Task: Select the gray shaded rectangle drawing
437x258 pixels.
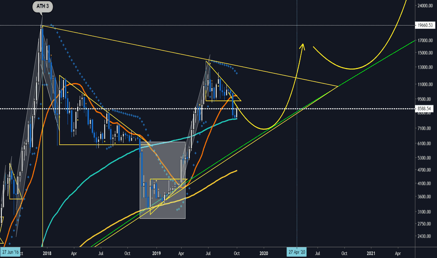Action: pyautogui.click(x=163, y=180)
